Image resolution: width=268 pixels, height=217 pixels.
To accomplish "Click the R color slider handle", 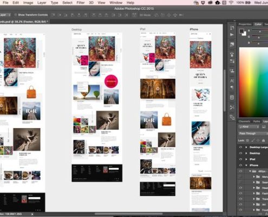I will tap(260, 31).
